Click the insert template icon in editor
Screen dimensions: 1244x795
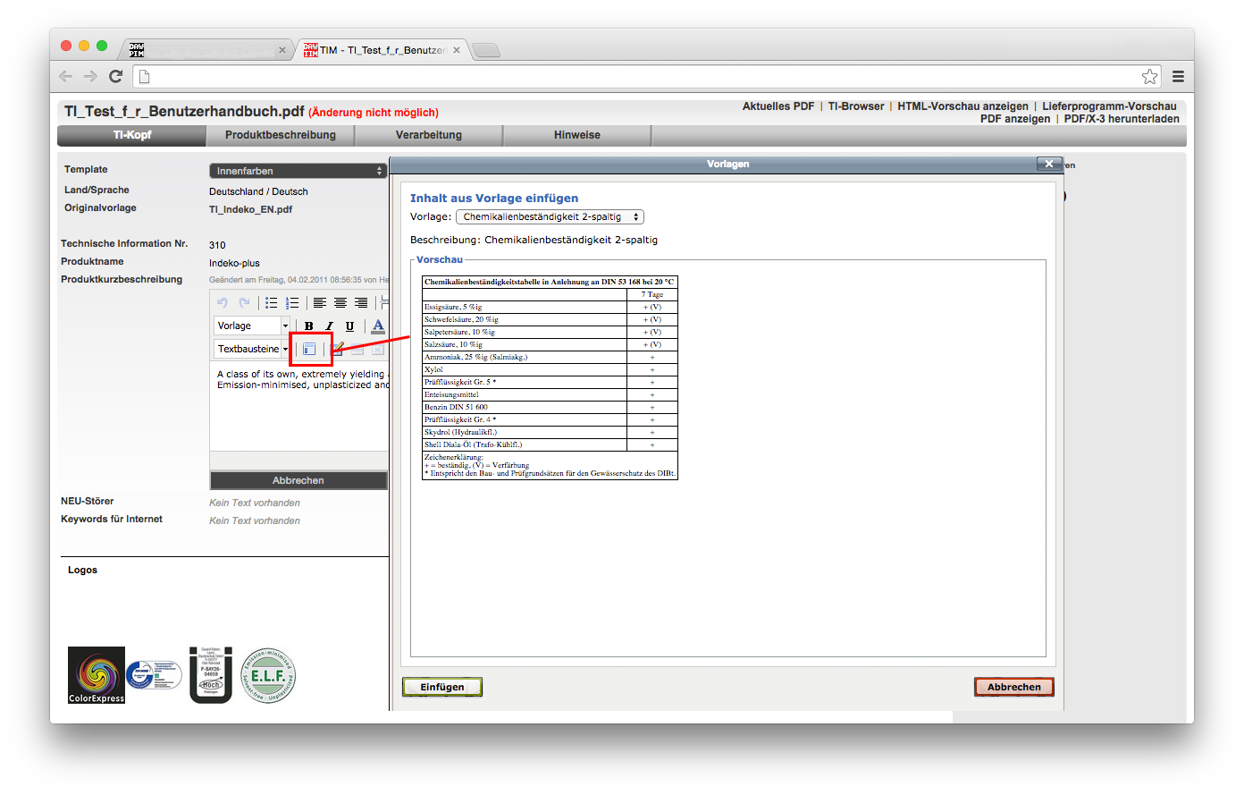pyautogui.click(x=309, y=349)
